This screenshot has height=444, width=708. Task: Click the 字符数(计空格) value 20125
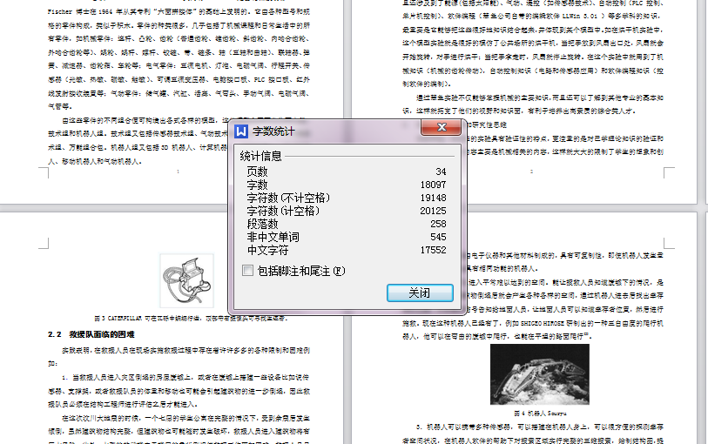pyautogui.click(x=433, y=212)
